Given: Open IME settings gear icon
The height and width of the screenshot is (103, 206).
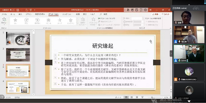Looking at the screenshot, I should (145, 10).
